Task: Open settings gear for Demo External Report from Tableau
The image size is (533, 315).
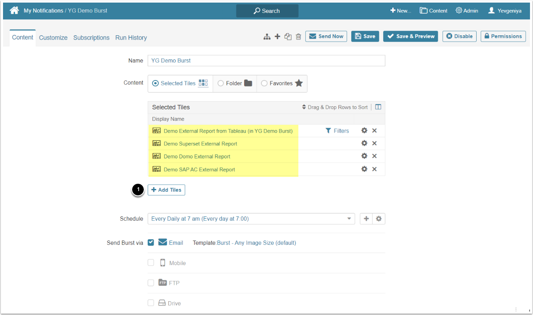Action: (364, 130)
